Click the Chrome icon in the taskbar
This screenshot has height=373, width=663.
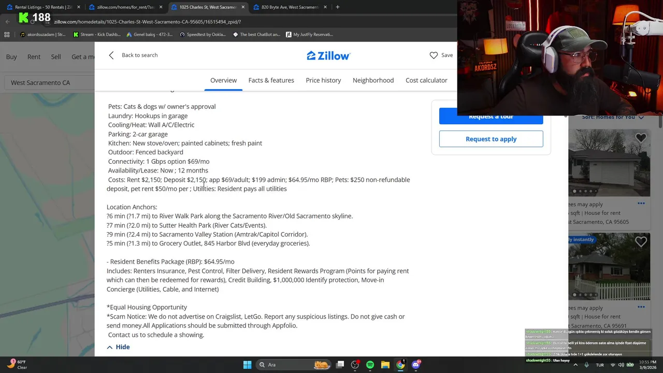tap(400, 365)
